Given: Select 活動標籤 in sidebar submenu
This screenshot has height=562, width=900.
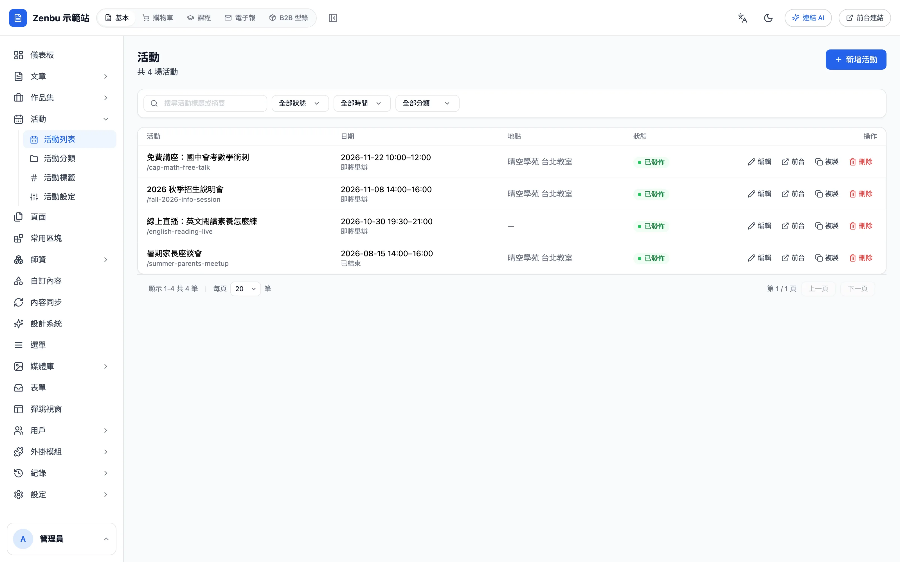Looking at the screenshot, I should pos(70,177).
